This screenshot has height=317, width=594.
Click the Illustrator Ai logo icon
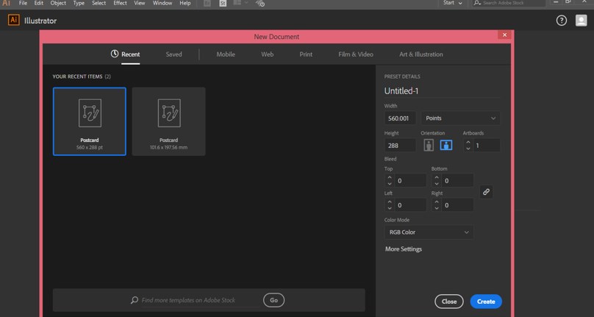(x=13, y=21)
